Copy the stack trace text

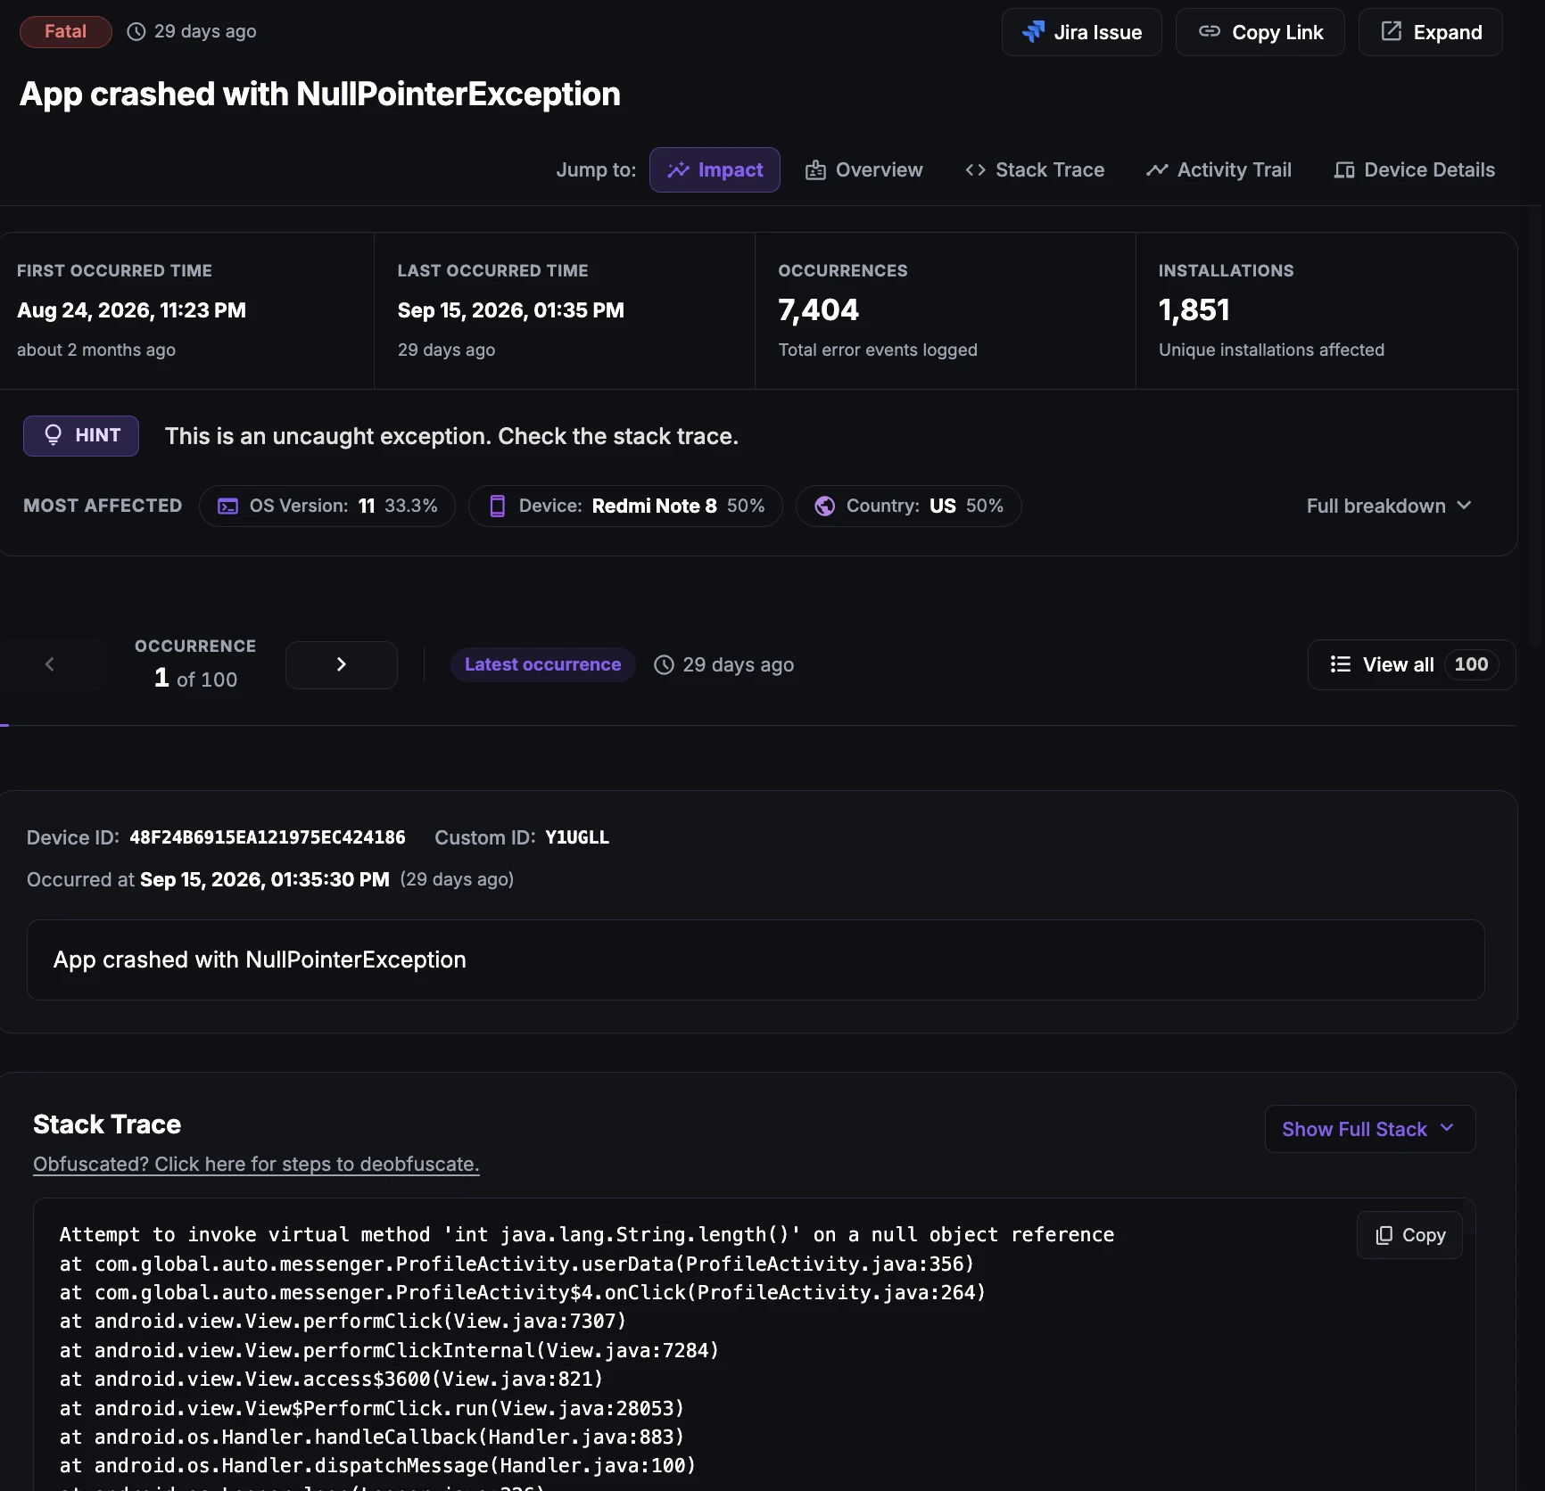[x=1409, y=1235]
